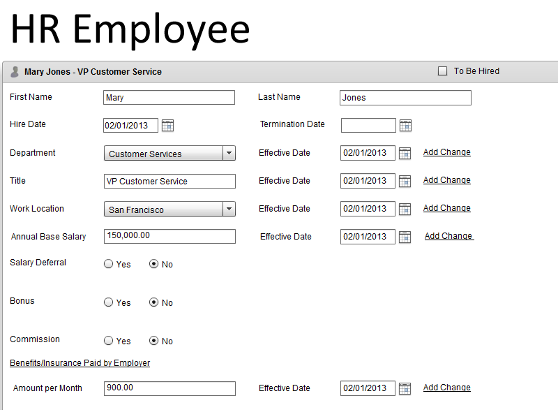This screenshot has width=558, height=419.
Task: Expand the Department dropdown
Action: (x=229, y=154)
